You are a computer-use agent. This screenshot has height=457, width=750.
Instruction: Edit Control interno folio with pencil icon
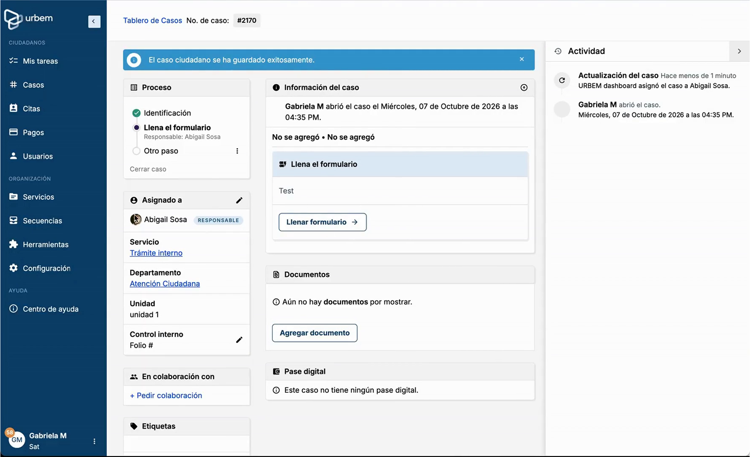tap(239, 340)
